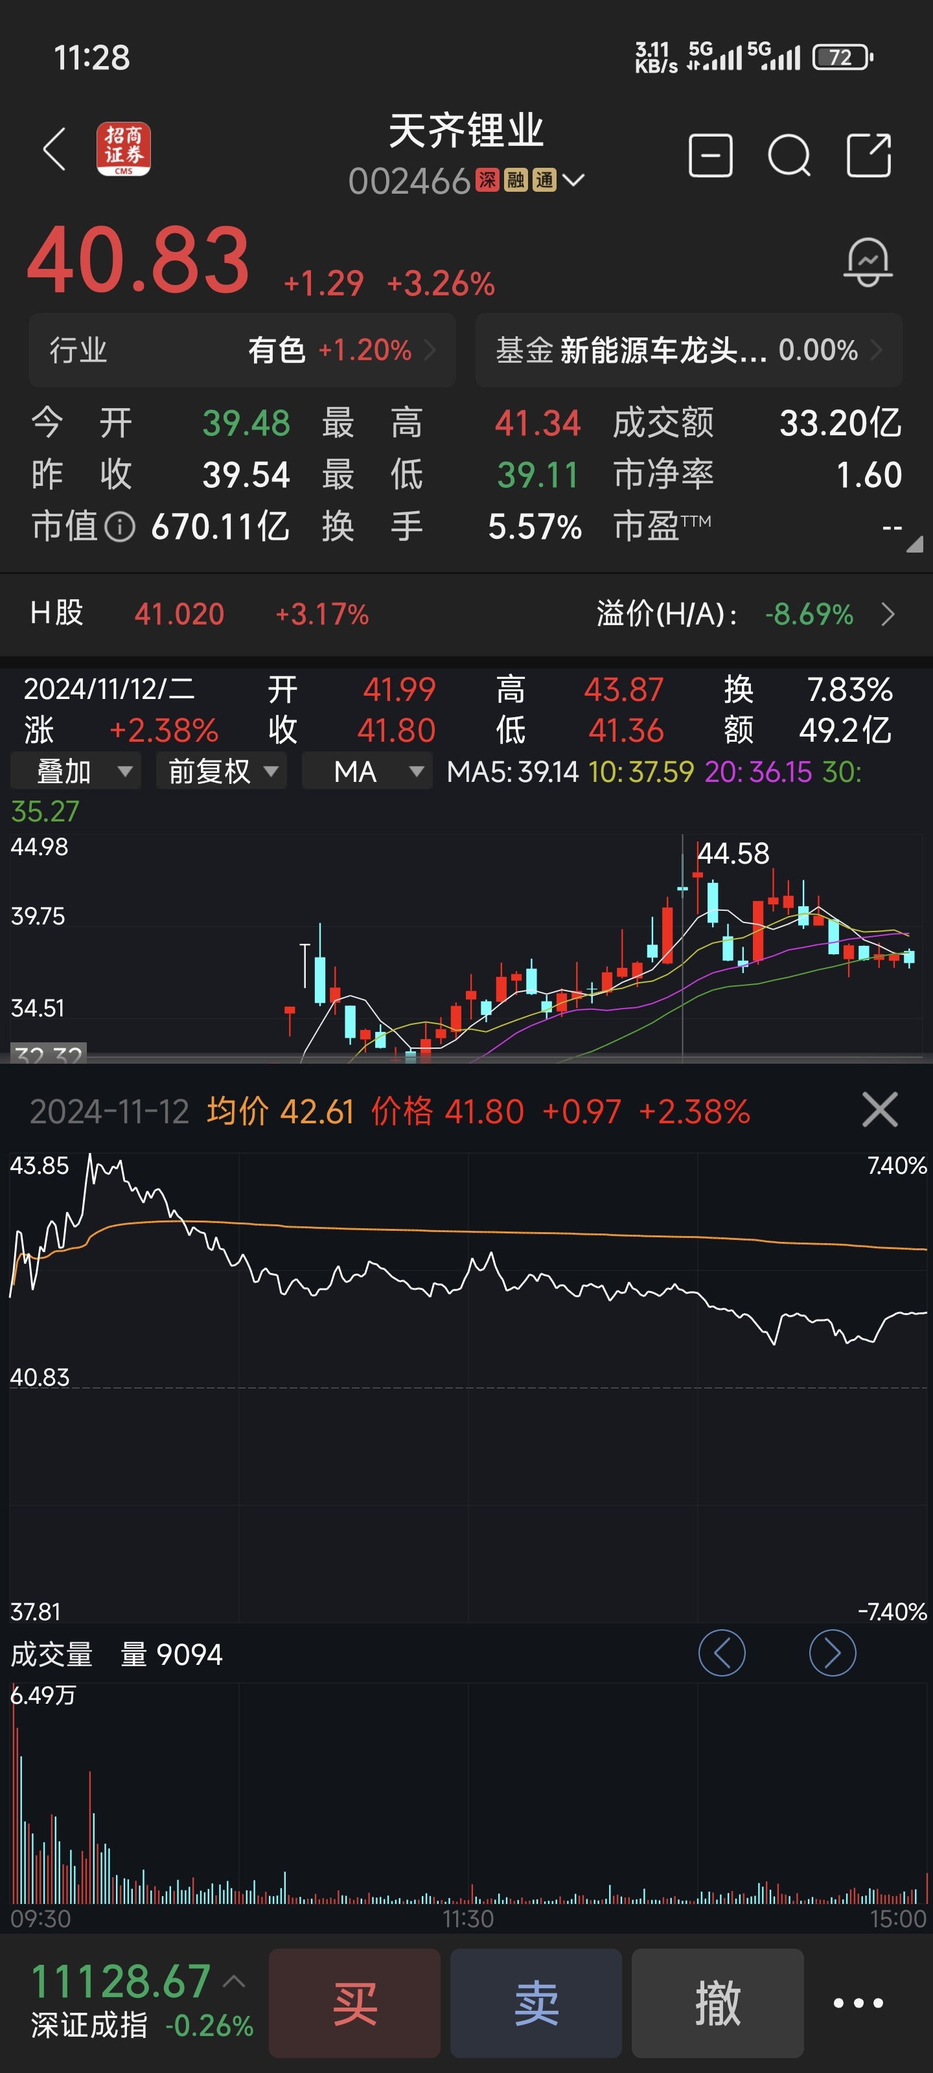The height and width of the screenshot is (2073, 933).
Task: Open H股 premium details chevron
Action: pos(887,615)
